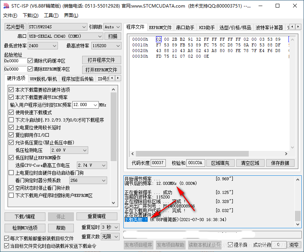Open serial port USB-SERIAL CH340 dropdown

tap(65, 36)
